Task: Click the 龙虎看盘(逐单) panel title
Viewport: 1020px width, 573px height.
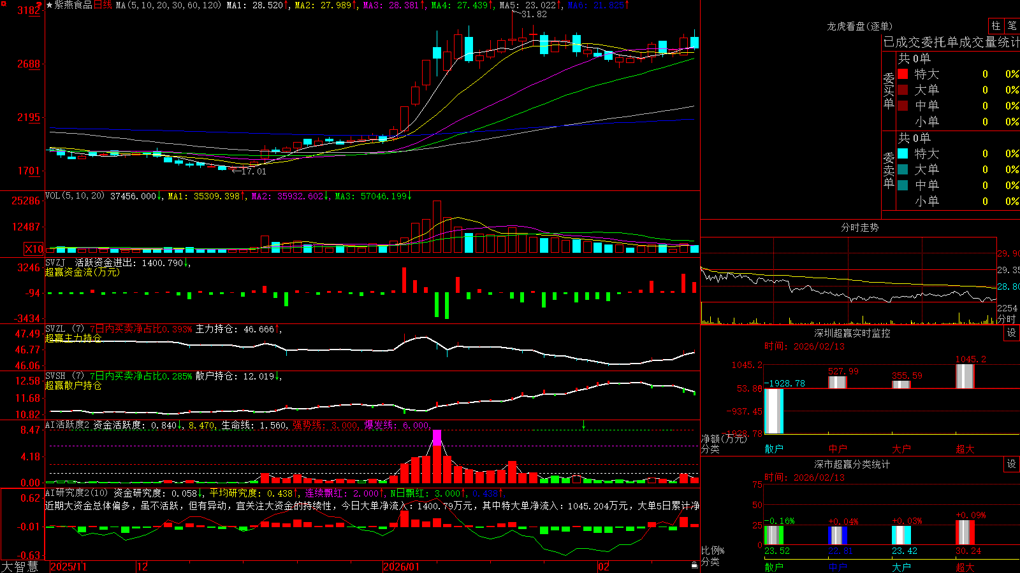Action: point(859,26)
